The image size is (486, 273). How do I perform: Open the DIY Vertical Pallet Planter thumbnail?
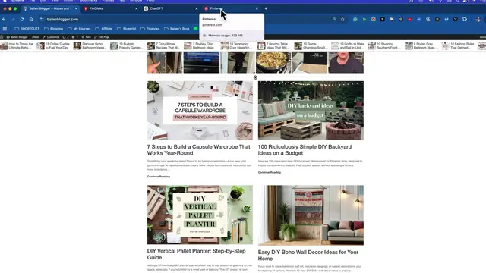click(x=200, y=215)
